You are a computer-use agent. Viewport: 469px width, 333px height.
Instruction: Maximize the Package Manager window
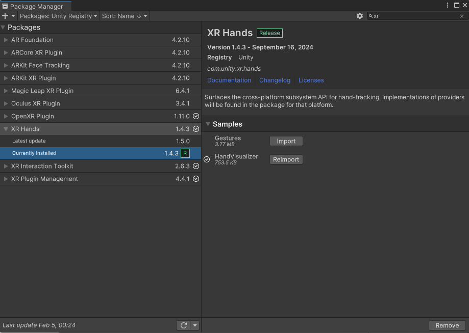pyautogui.click(x=456, y=5)
